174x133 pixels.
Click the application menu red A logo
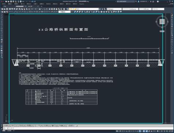coord(2,1)
